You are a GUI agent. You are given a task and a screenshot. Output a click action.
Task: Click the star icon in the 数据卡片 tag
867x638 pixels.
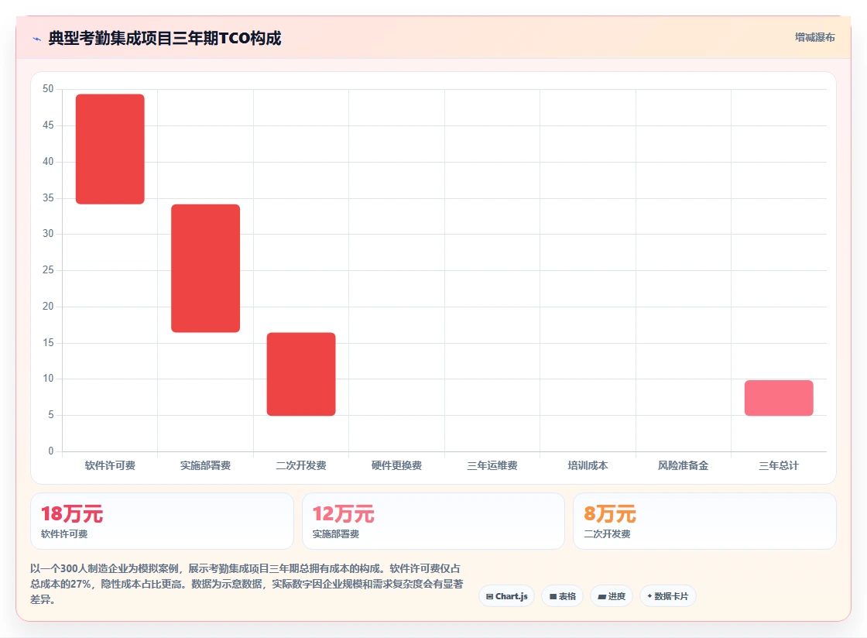649,596
